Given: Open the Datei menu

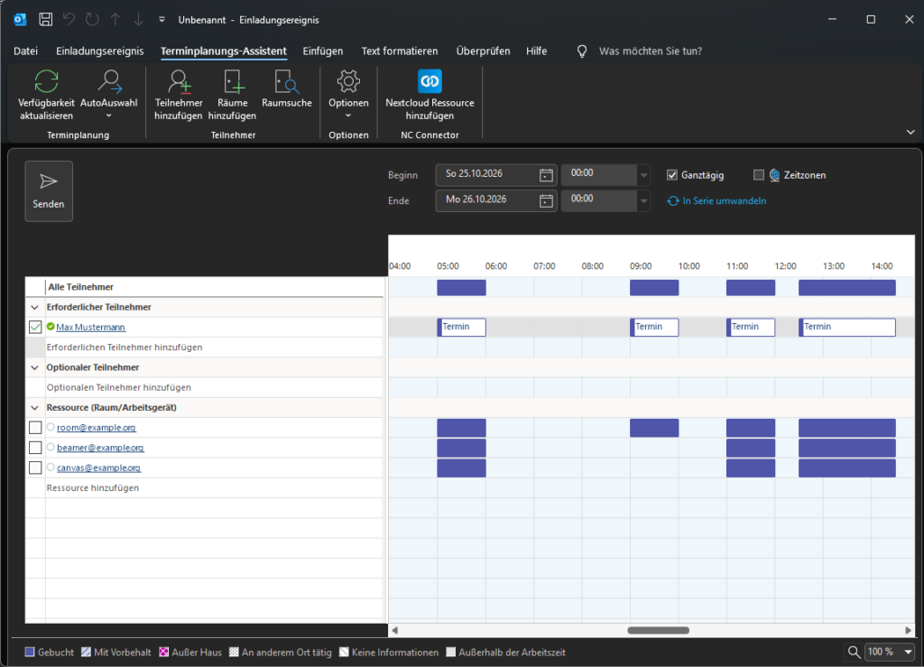Looking at the screenshot, I should [25, 51].
